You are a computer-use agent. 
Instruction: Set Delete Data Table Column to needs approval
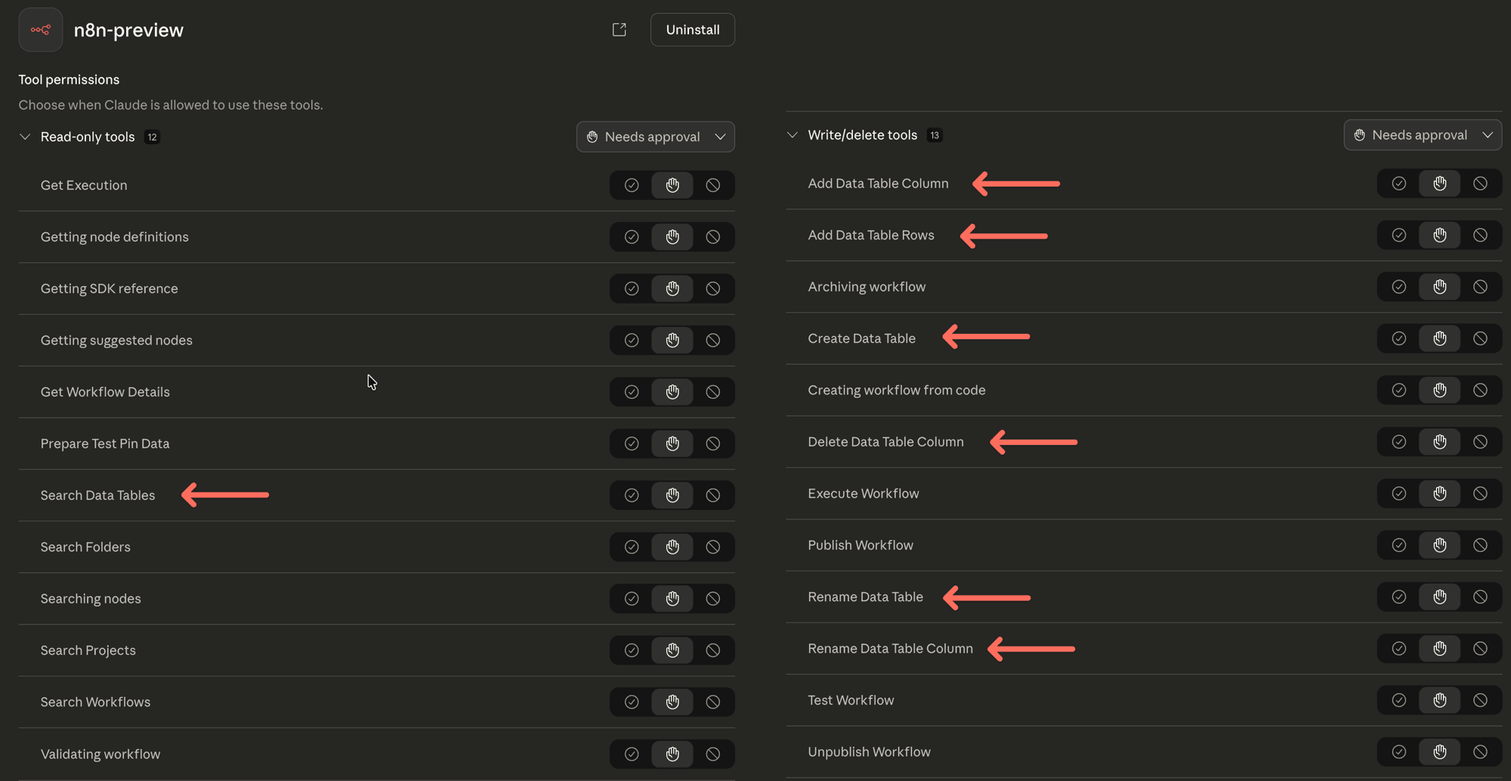[1440, 442]
